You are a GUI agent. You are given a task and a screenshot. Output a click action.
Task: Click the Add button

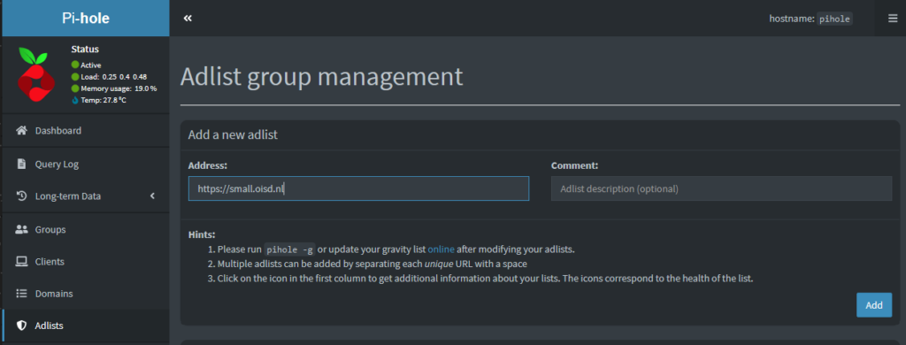click(x=873, y=305)
